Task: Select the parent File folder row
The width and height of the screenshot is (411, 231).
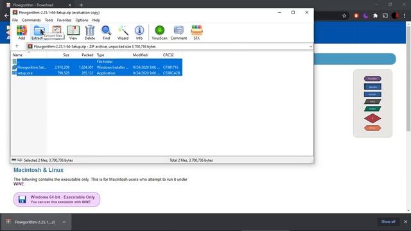Action: click(x=97, y=62)
